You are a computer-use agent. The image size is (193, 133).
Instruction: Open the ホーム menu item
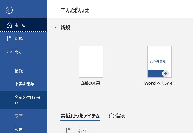pos(23,25)
